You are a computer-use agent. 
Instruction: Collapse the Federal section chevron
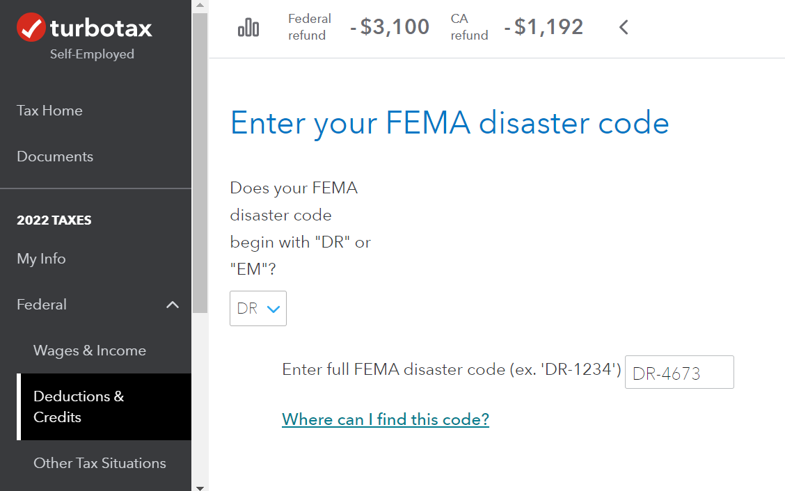click(172, 305)
